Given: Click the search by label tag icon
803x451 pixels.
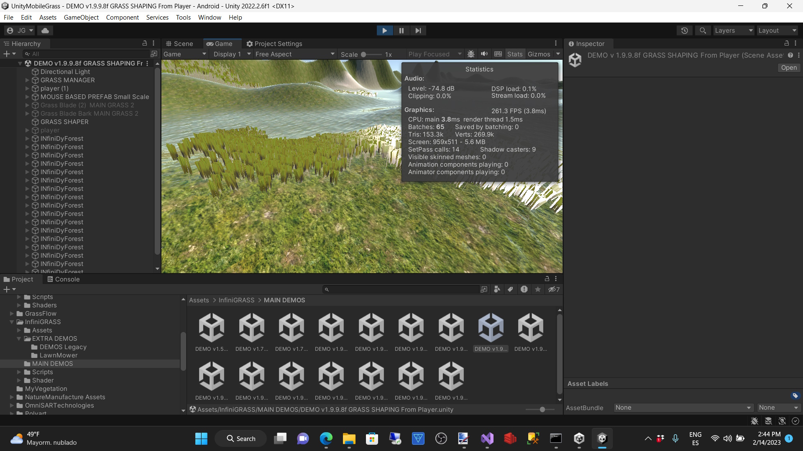Looking at the screenshot, I should pyautogui.click(x=510, y=289).
